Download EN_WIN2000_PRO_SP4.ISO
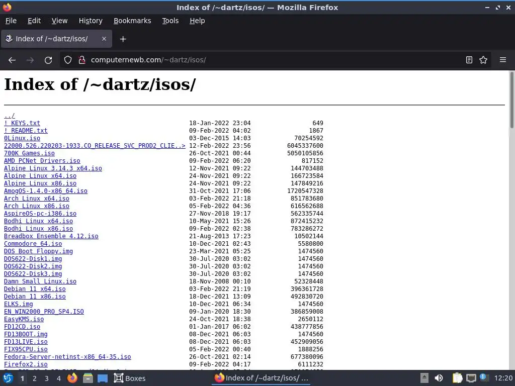This screenshot has height=386, width=515. coord(44,312)
